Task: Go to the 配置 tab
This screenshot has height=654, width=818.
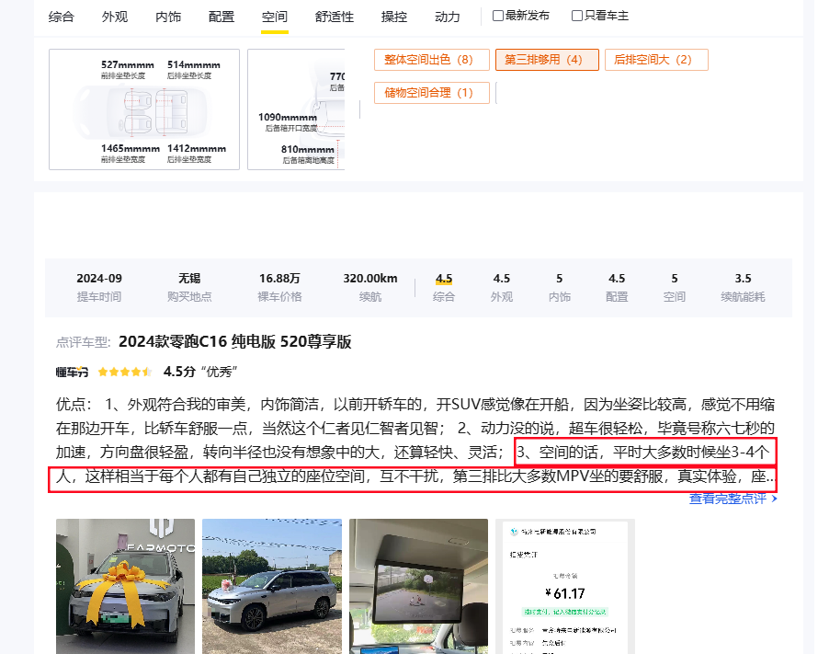Action: (222, 17)
